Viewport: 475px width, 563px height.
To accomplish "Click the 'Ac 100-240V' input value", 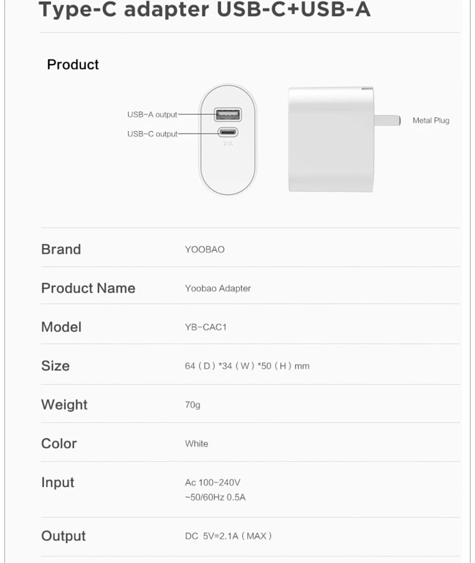I will (x=213, y=482).
